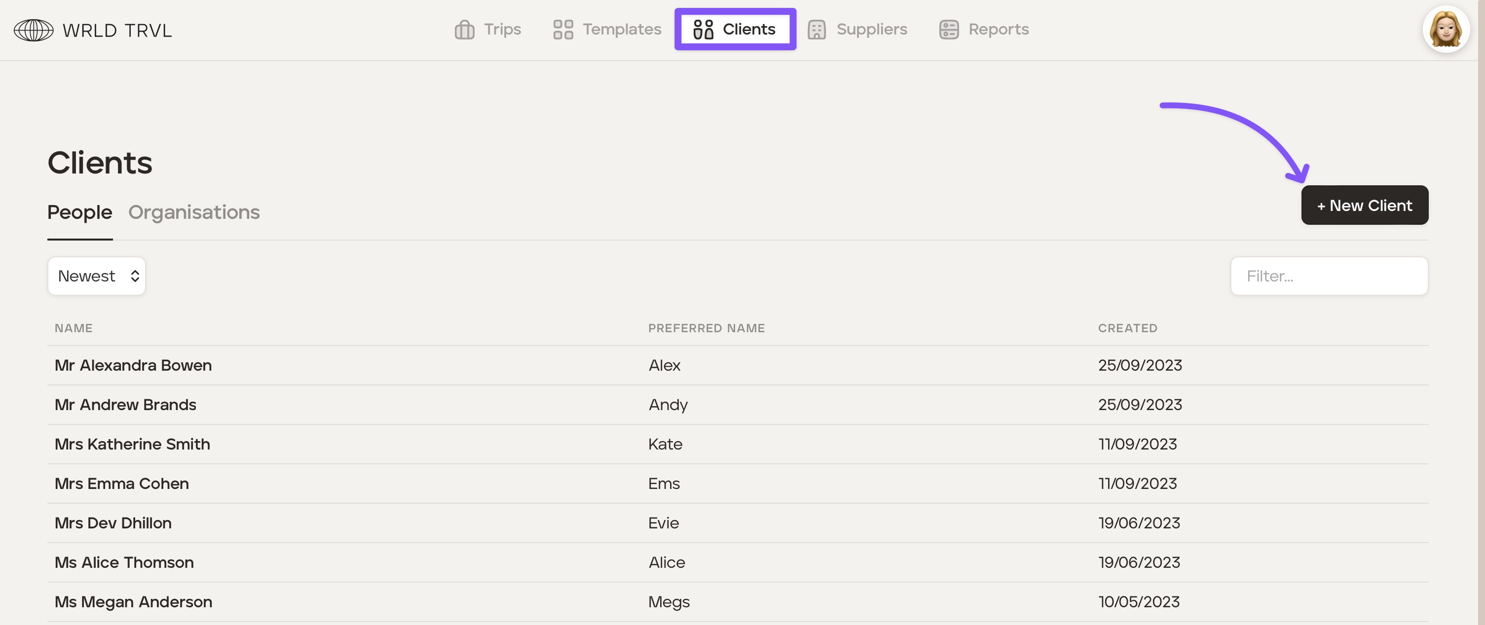The height and width of the screenshot is (625, 1485).
Task: Open the user avatar profile menu
Action: (1445, 30)
